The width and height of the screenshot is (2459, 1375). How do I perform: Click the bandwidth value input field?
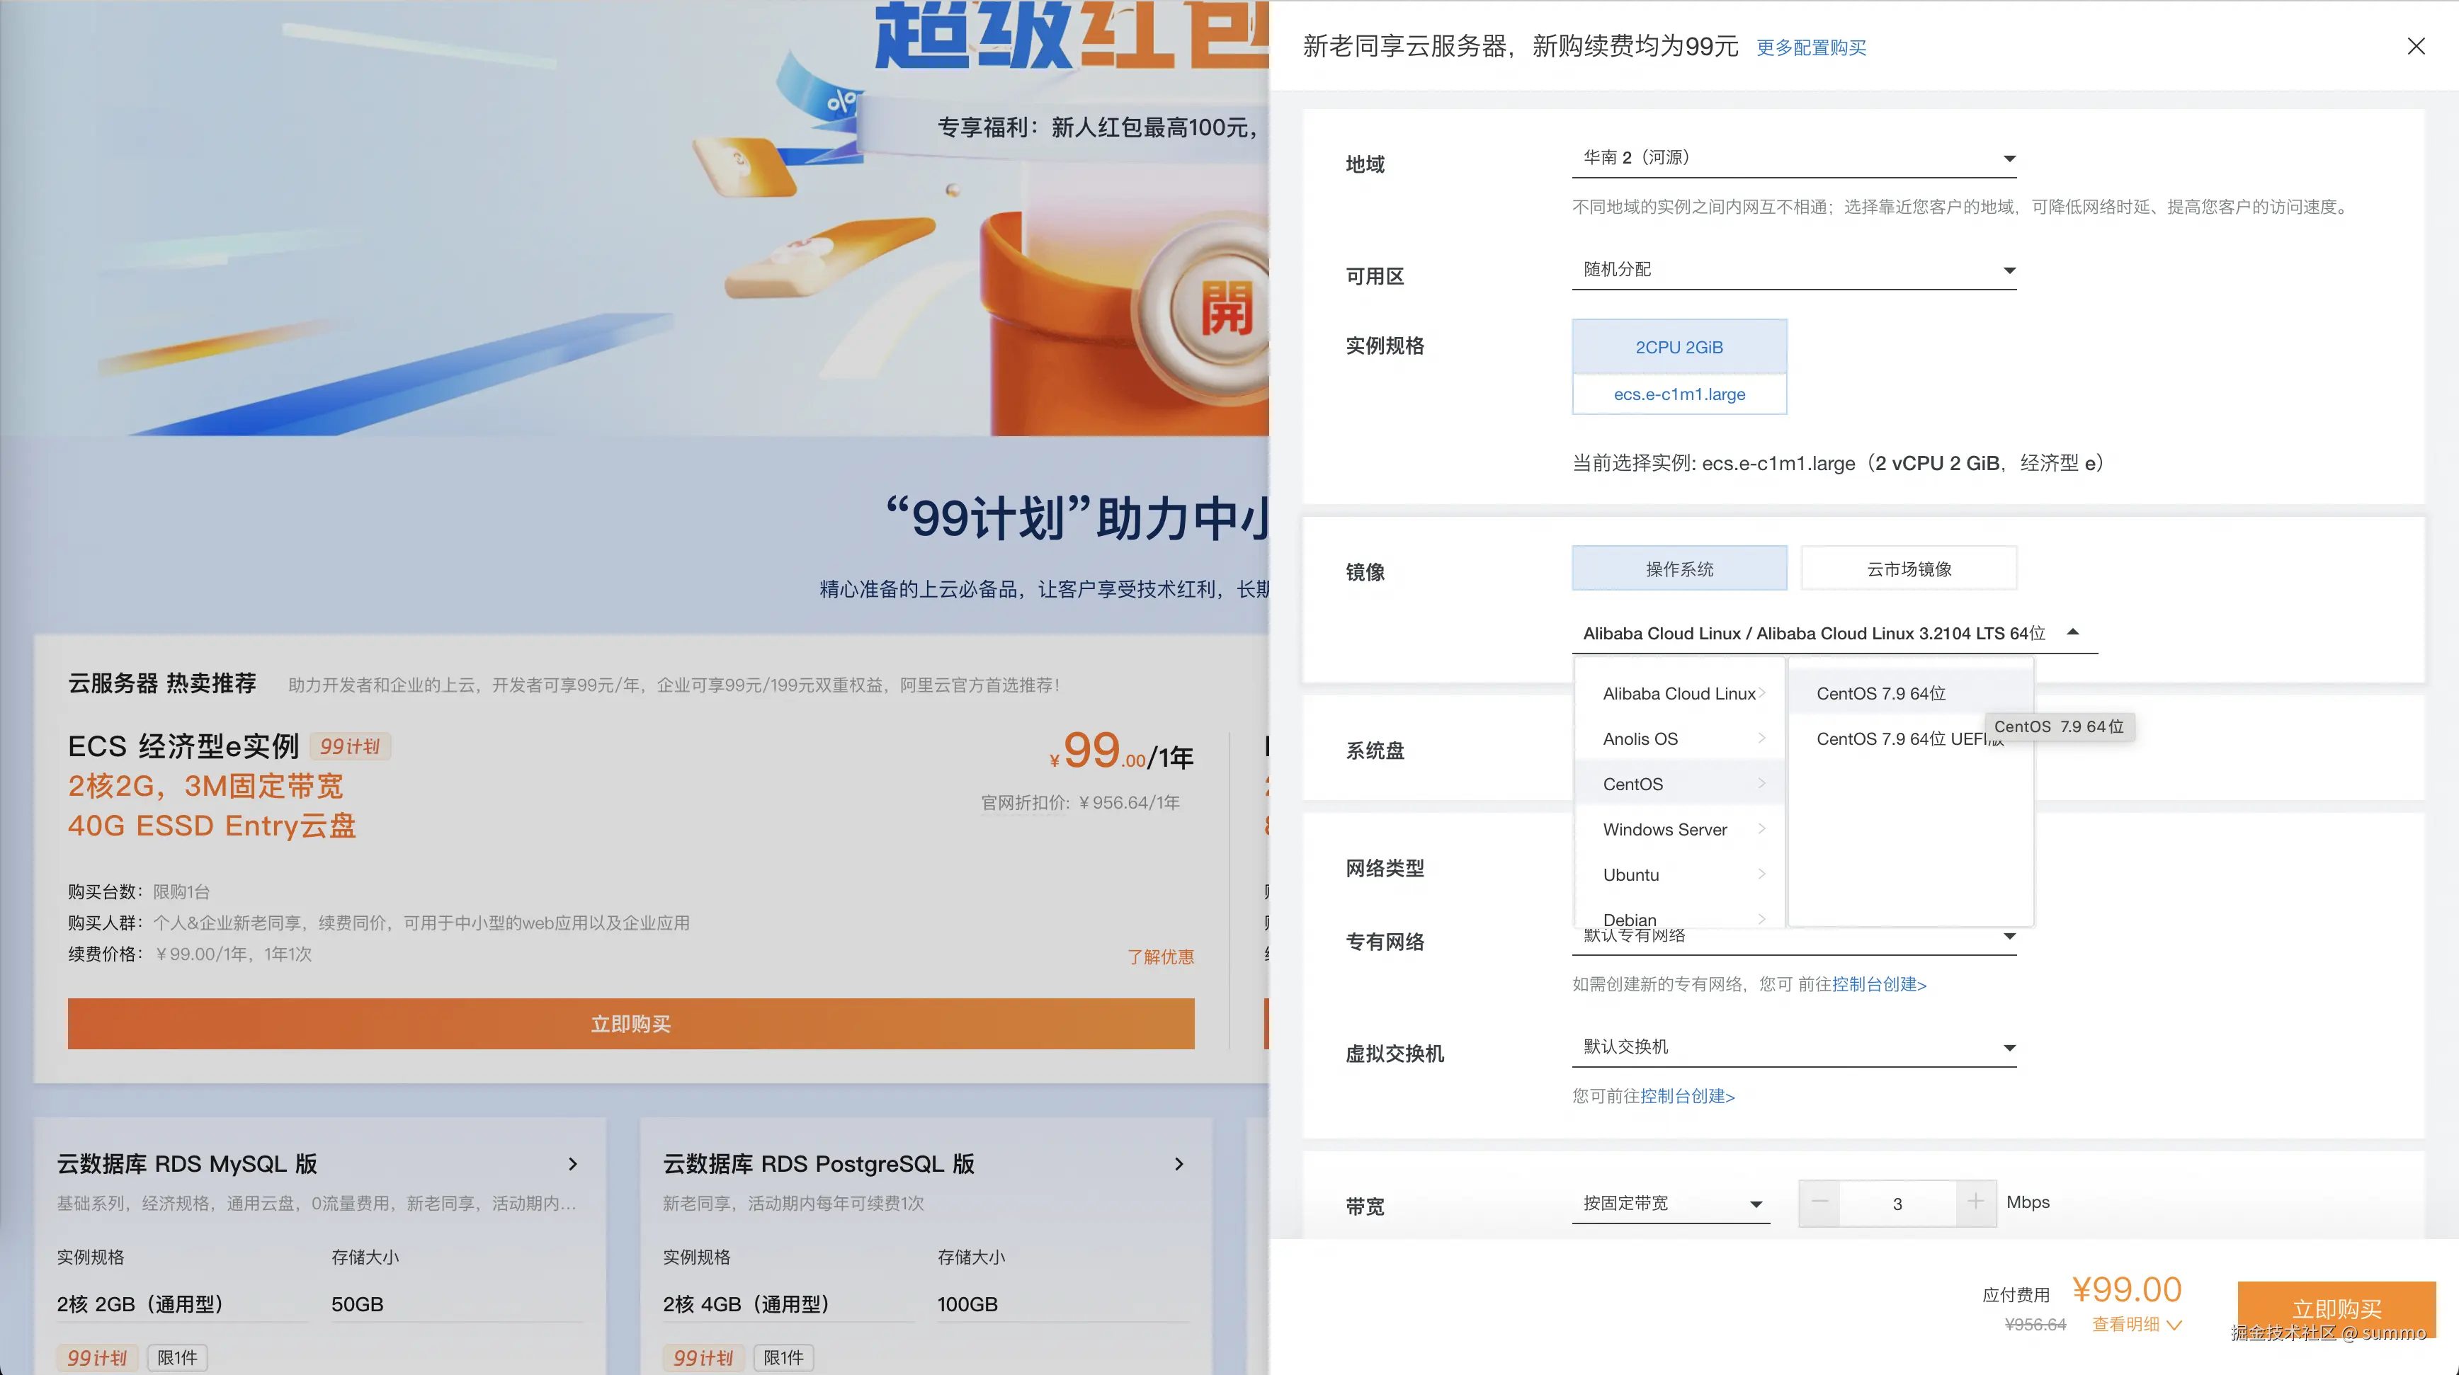tap(1897, 1204)
